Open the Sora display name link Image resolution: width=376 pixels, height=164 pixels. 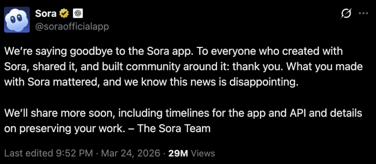[x=46, y=14]
